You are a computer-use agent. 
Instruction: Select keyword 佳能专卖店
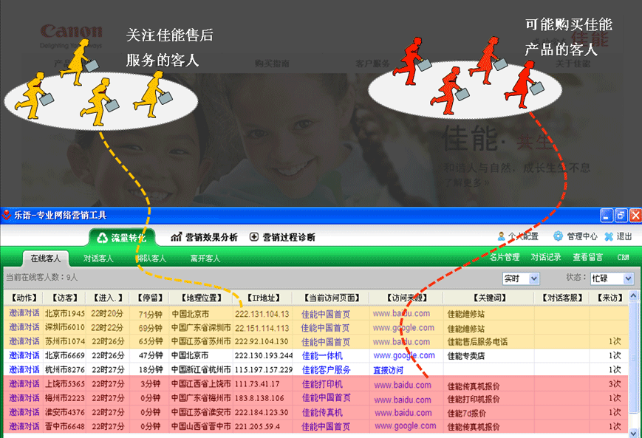pos(466,356)
